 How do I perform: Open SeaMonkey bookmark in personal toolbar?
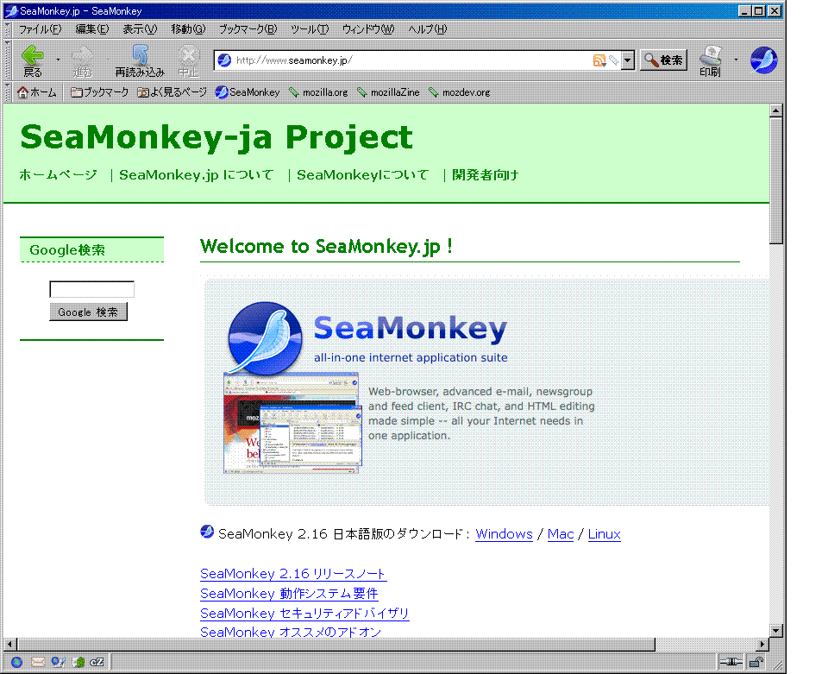point(248,92)
